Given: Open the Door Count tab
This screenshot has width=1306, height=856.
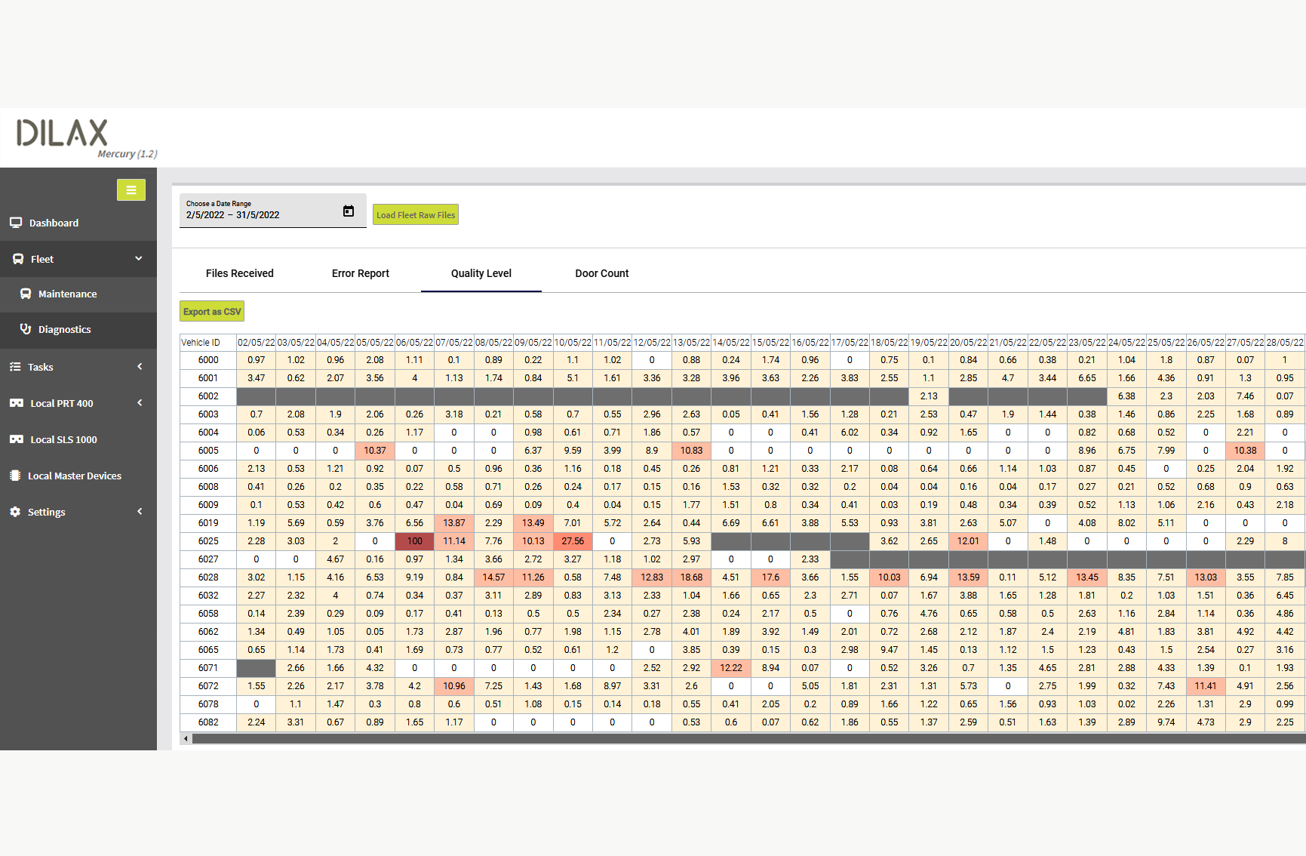Looking at the screenshot, I should 601,273.
